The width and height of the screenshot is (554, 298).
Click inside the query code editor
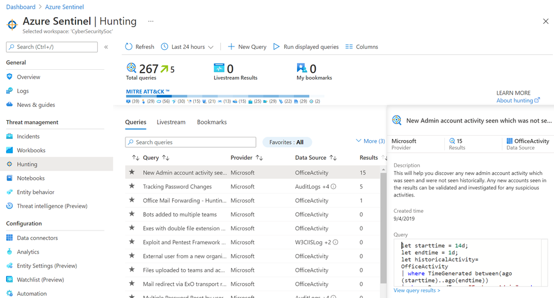click(x=471, y=263)
